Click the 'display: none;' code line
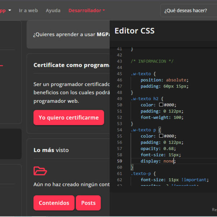Image resolution: width=217 pixels, height=217 pixels. (158, 161)
